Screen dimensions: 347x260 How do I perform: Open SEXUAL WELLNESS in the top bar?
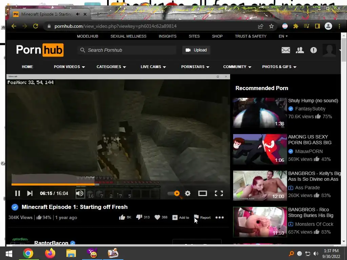(x=128, y=36)
